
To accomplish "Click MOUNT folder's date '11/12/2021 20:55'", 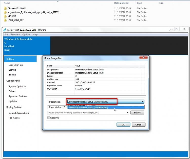I will (x=122, y=16).
